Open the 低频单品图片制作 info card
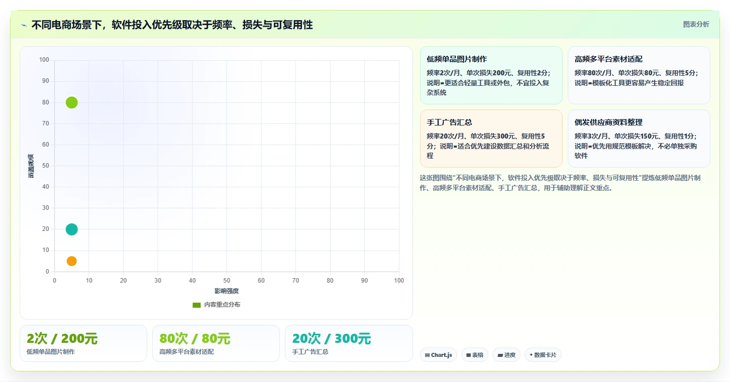The height and width of the screenshot is (382, 730). click(x=491, y=75)
